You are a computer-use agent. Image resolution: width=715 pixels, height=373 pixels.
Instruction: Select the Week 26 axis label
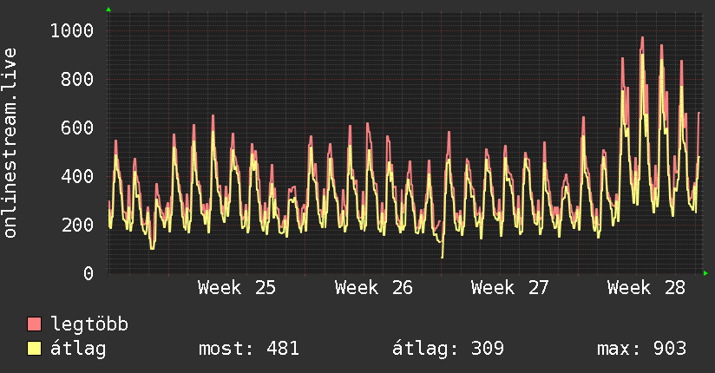[373, 288]
